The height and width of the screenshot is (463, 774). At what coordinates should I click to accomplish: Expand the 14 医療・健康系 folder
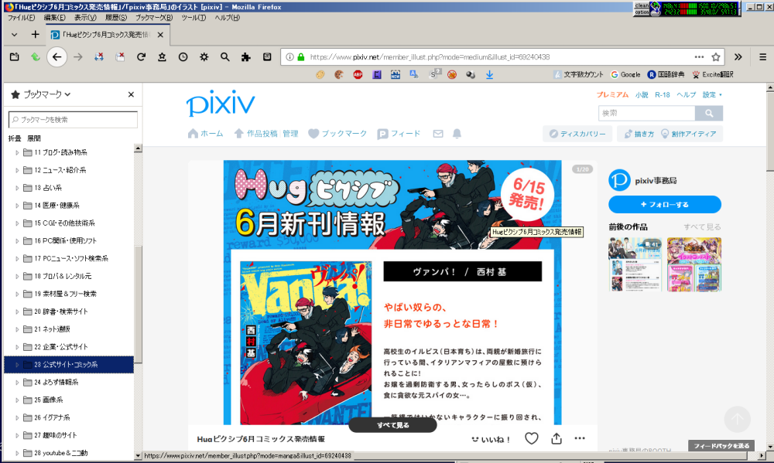click(17, 206)
